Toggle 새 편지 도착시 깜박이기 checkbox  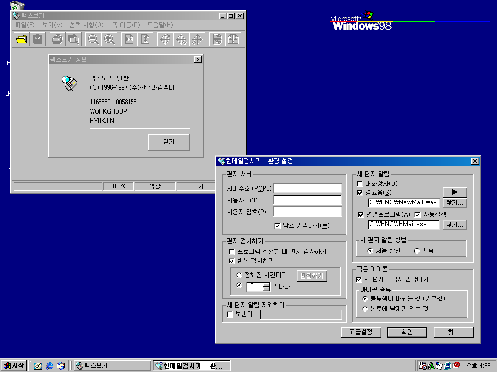click(x=359, y=279)
